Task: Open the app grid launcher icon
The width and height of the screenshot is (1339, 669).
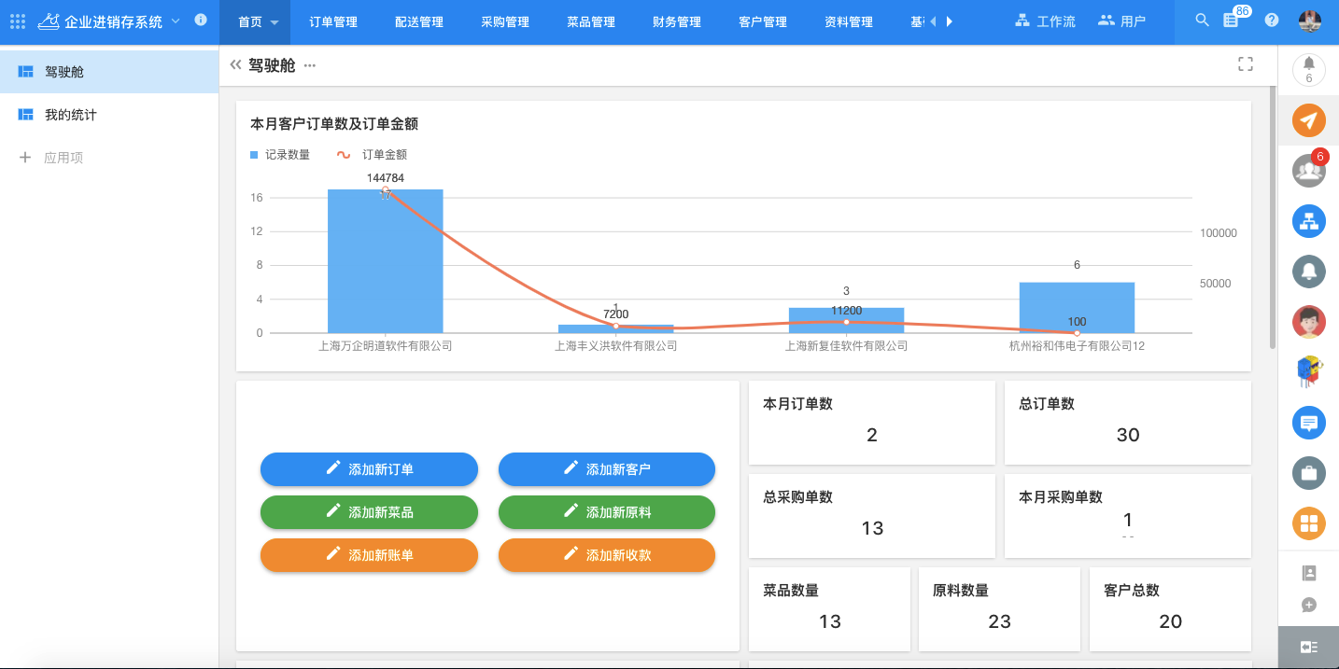Action: coord(18,21)
